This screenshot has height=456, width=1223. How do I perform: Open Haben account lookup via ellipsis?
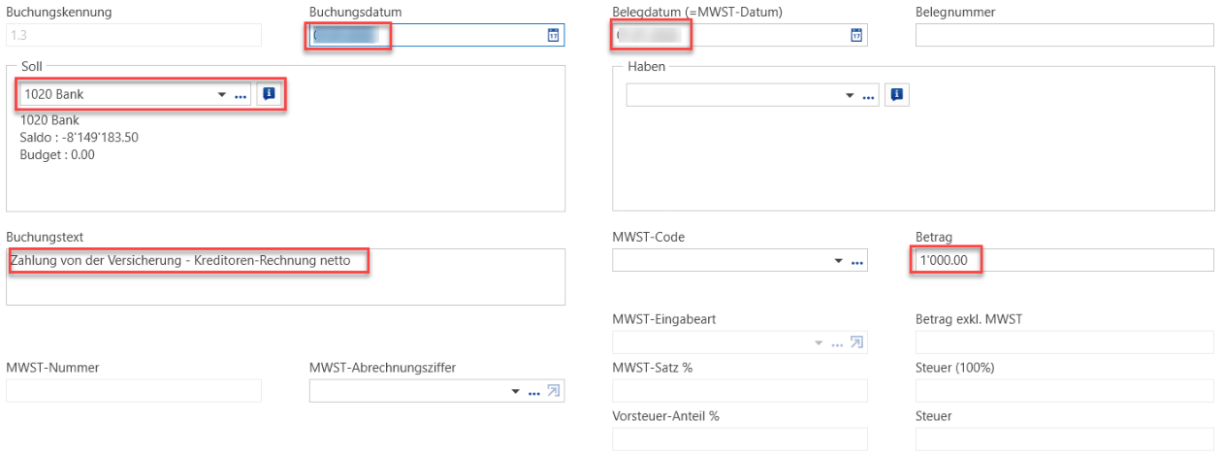point(869,95)
